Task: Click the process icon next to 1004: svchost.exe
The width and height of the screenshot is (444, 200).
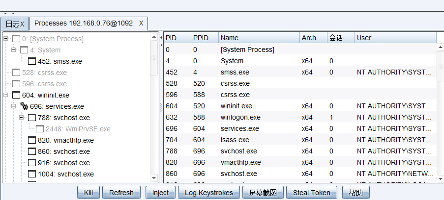Action: pos(31,174)
